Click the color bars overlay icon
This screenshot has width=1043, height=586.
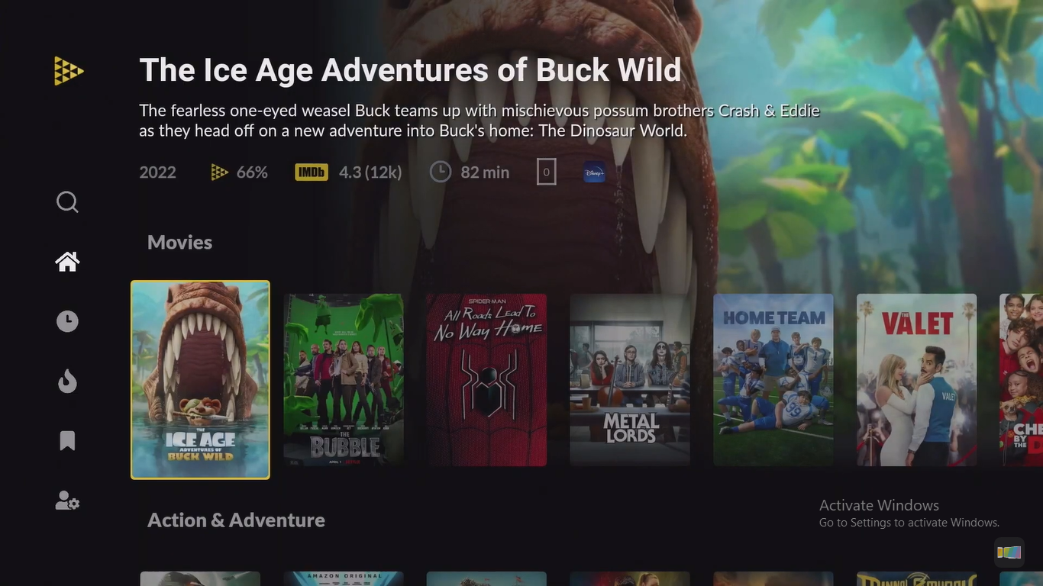pos(1009,552)
